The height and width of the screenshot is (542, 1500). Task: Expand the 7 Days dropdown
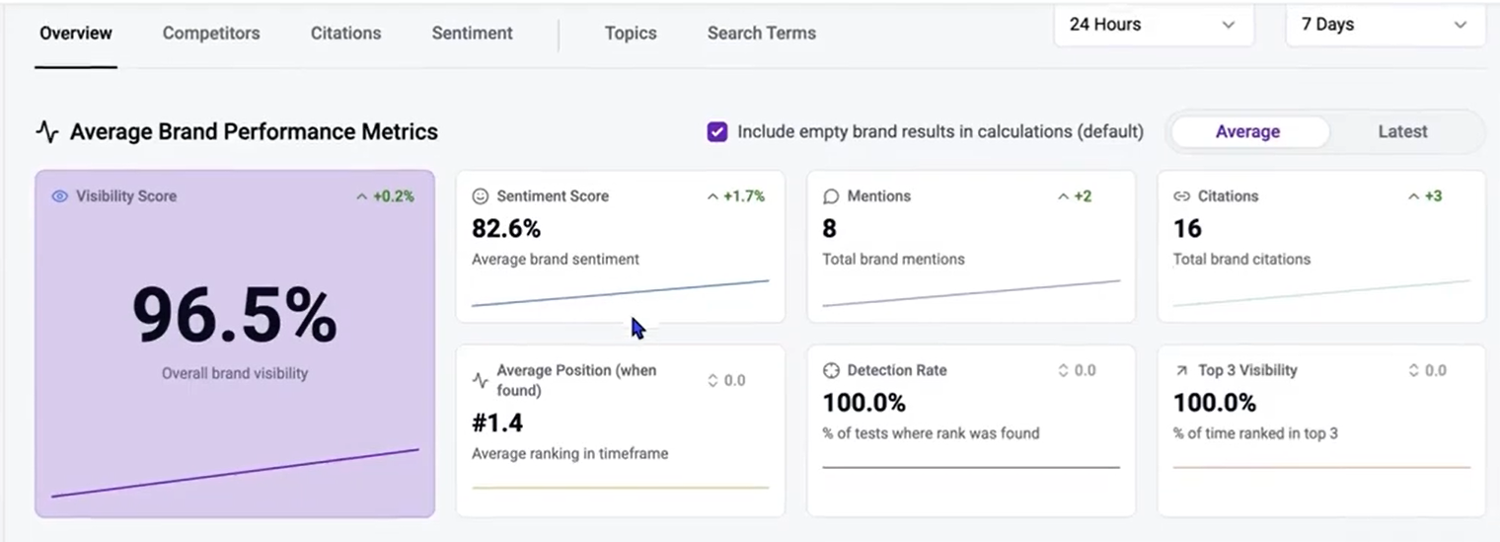click(x=1385, y=25)
